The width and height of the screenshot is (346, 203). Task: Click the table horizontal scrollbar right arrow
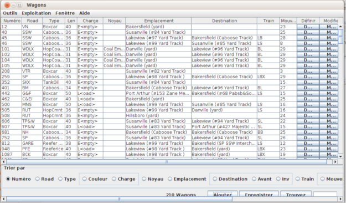[335, 162]
